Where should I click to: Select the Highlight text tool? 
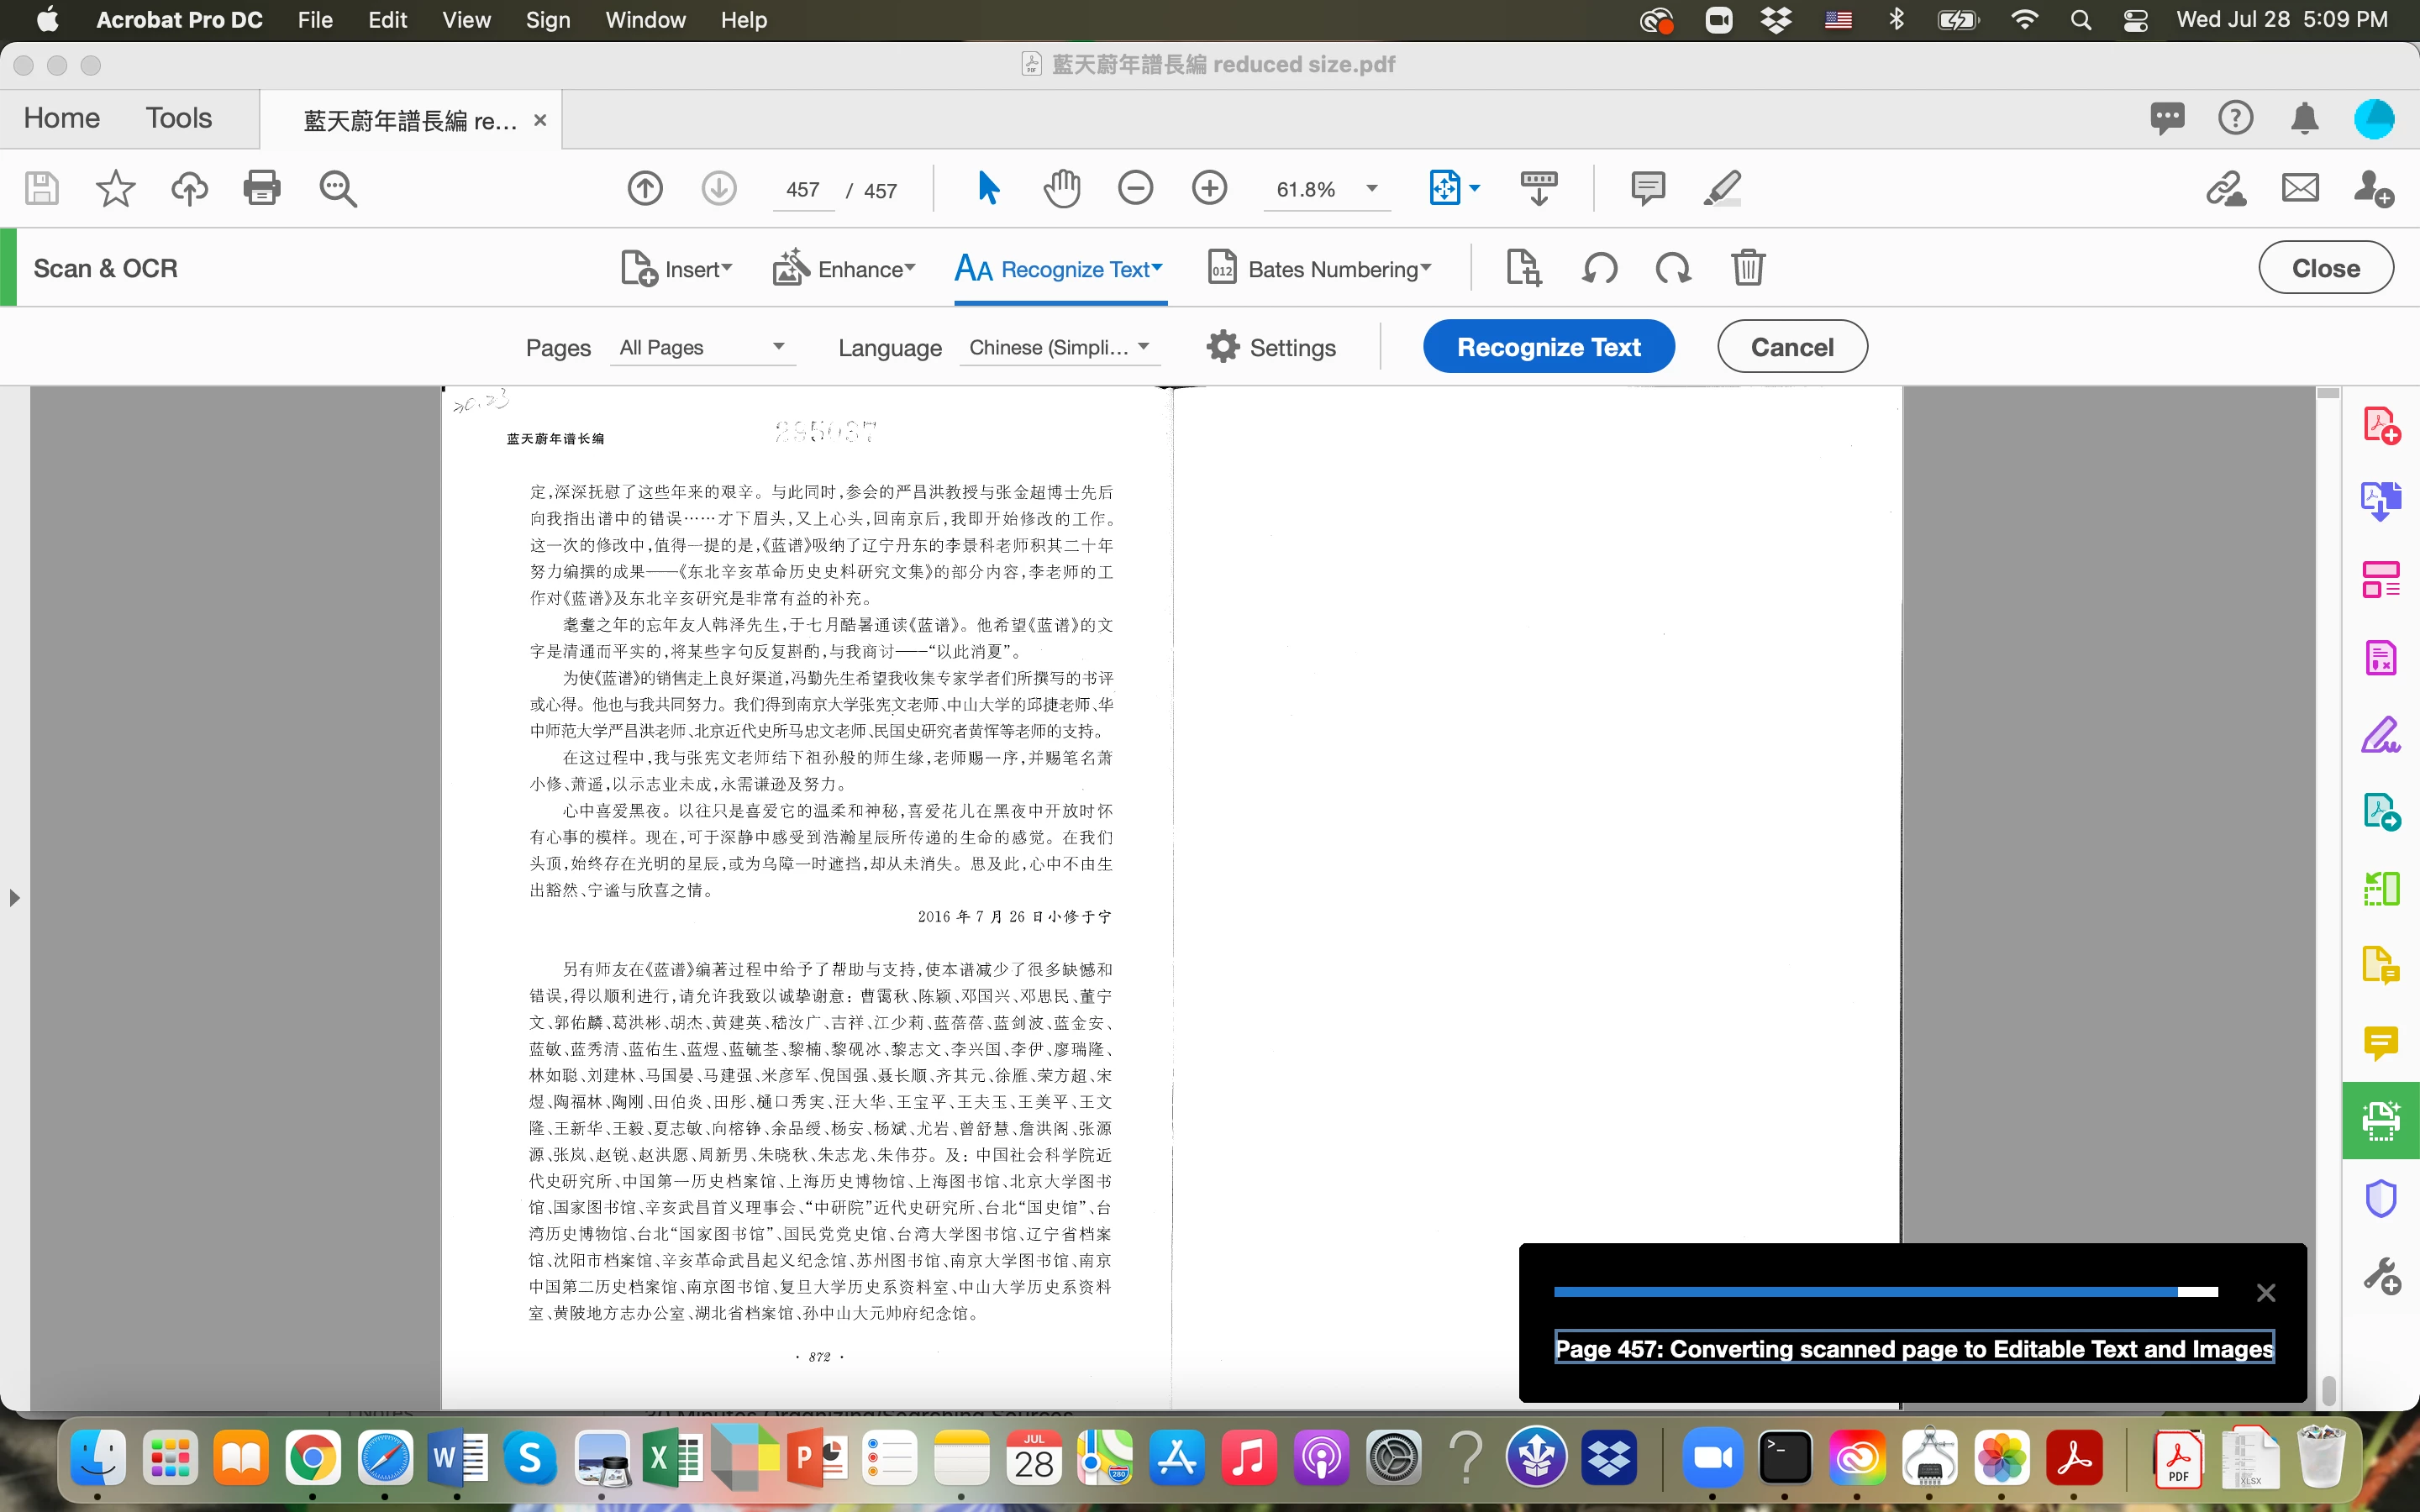(x=1722, y=188)
